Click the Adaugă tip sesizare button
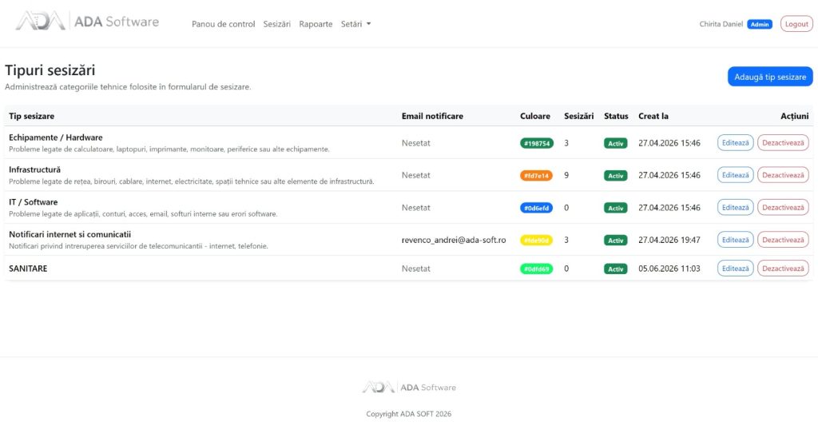The width and height of the screenshot is (818, 426). point(770,77)
